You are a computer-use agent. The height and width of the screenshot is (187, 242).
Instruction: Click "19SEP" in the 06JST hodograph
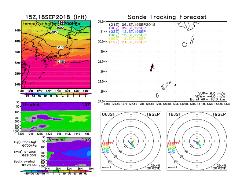(153, 115)
